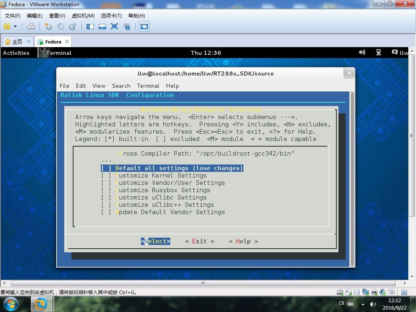416x312 pixels.
Task: Click the Fedora volume icon in top bar
Action: pyautogui.click(x=362, y=52)
